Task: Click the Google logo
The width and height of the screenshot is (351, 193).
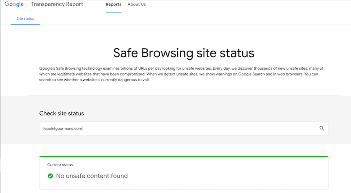Action: coord(14,5)
